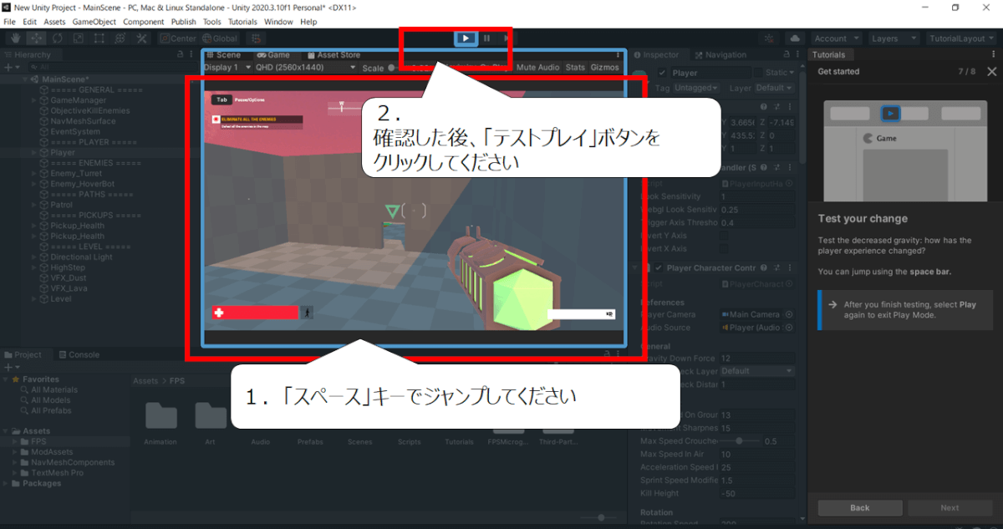
Task: Click the Play button to test play
Action: click(466, 38)
